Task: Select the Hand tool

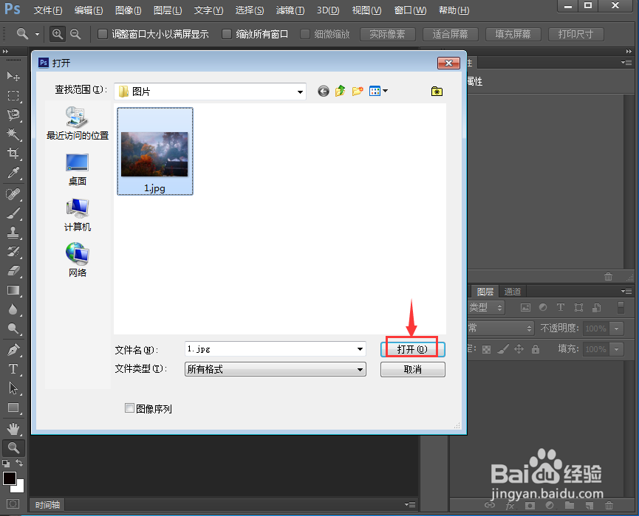Action: click(13, 428)
